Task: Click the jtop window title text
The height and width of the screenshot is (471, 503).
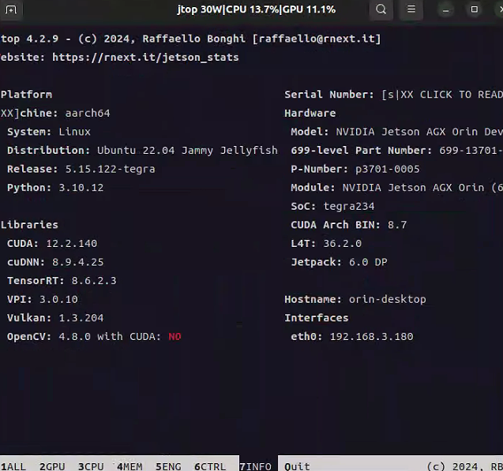Action: point(257,9)
